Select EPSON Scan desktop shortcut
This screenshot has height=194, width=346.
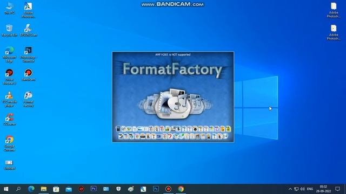29,30
